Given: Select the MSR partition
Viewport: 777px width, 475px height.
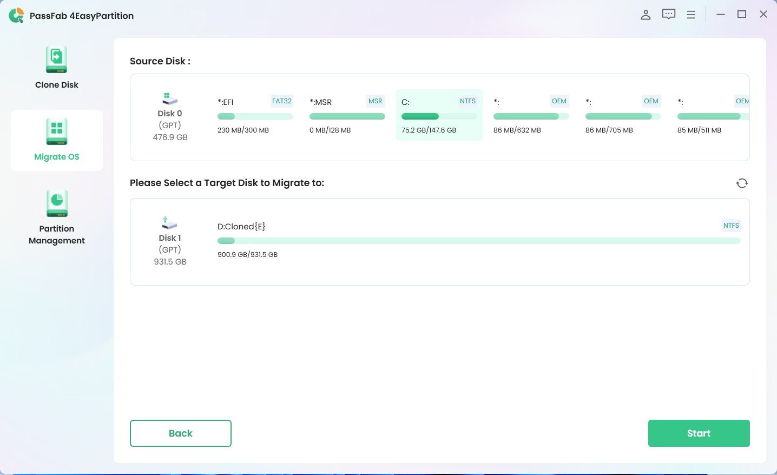Looking at the screenshot, I should 347,115.
